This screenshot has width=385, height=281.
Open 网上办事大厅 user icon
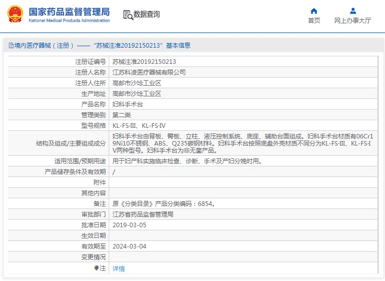pyautogui.click(x=353, y=11)
